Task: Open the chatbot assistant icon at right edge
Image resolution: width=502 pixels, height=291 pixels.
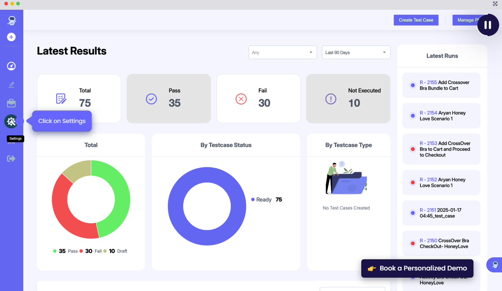Action: 495,265
